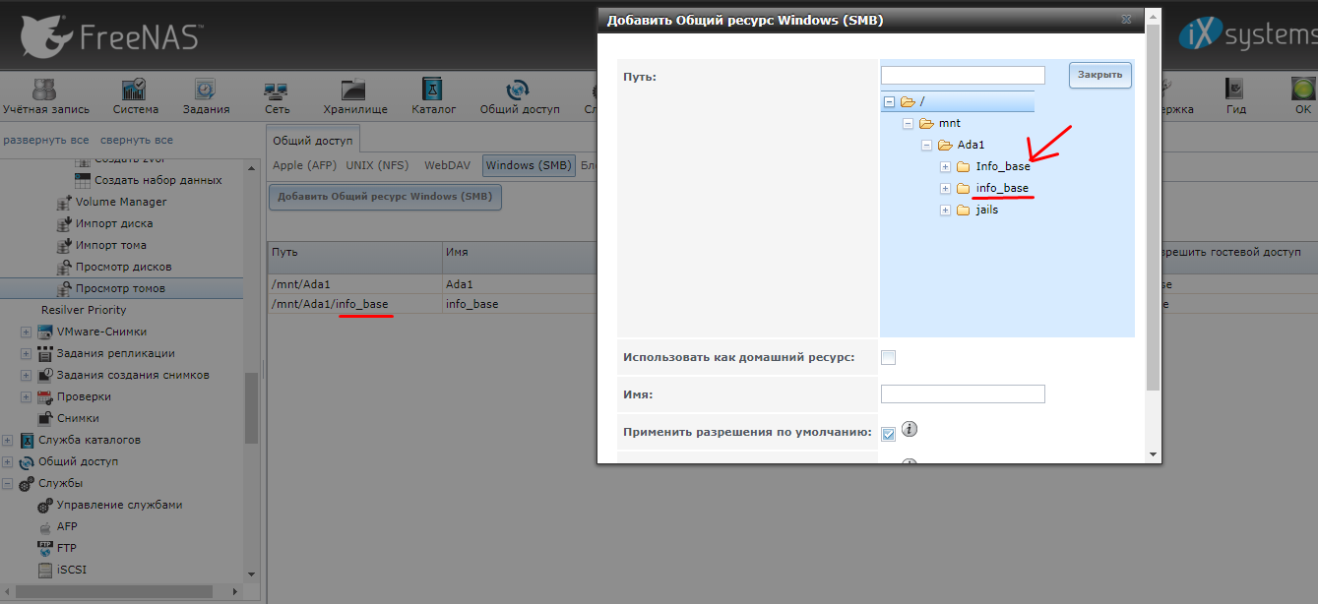
Task: Click jails folder icon in path tree
Action: [964, 210]
